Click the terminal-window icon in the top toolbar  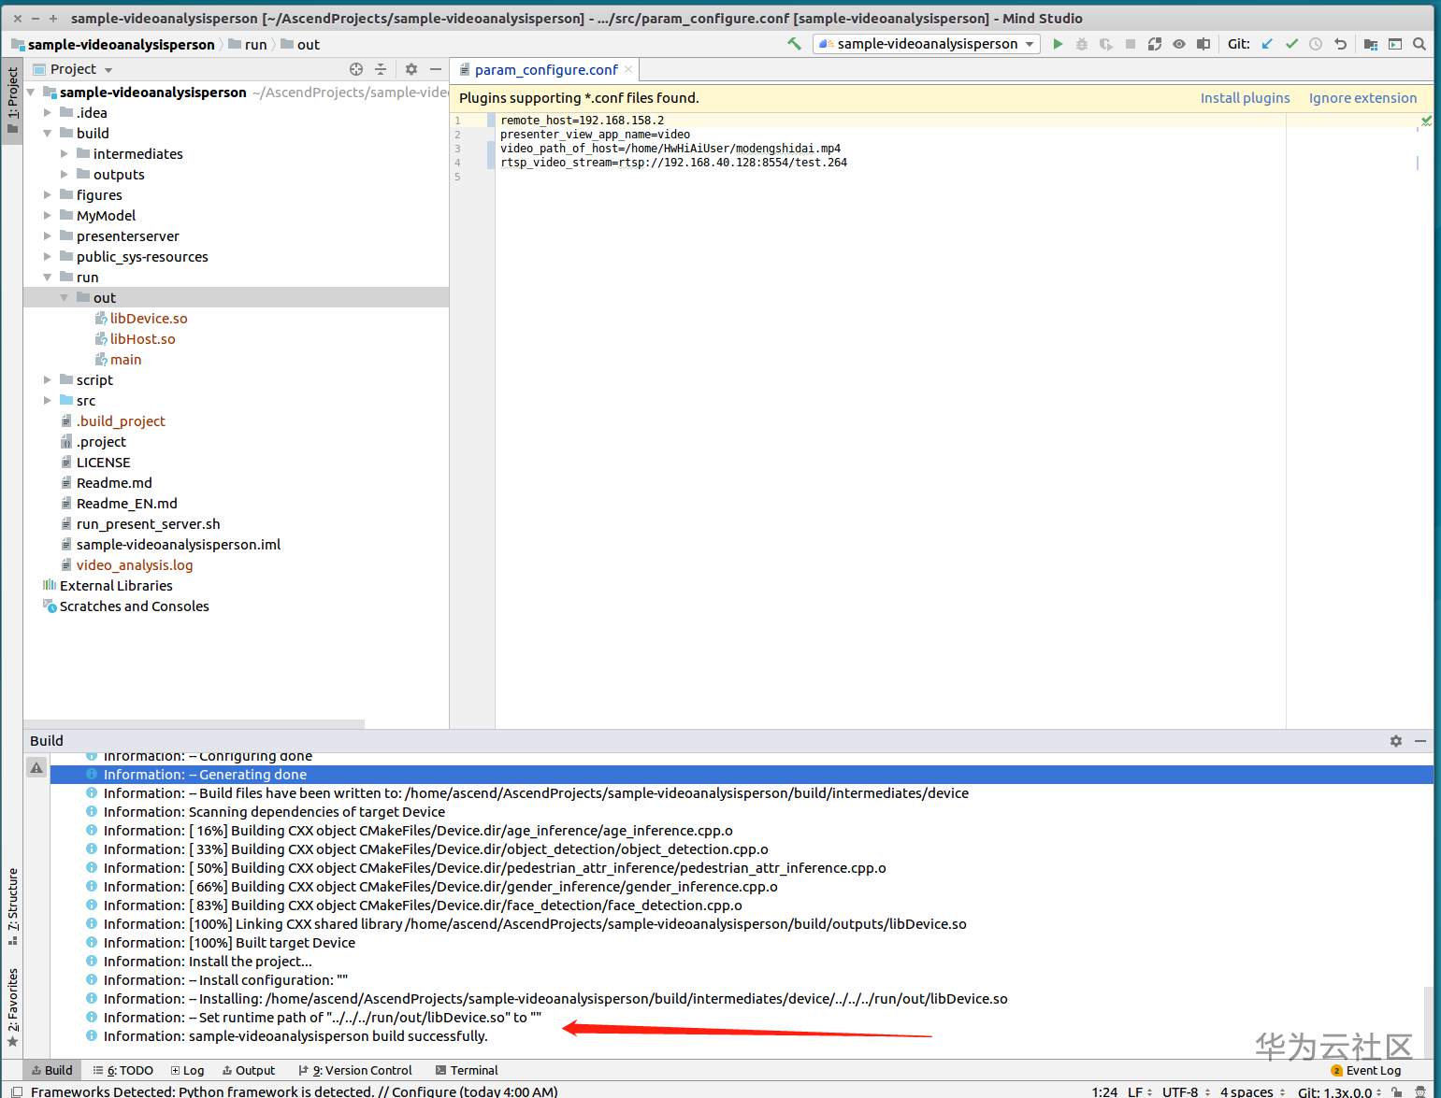pyautogui.click(x=1395, y=44)
